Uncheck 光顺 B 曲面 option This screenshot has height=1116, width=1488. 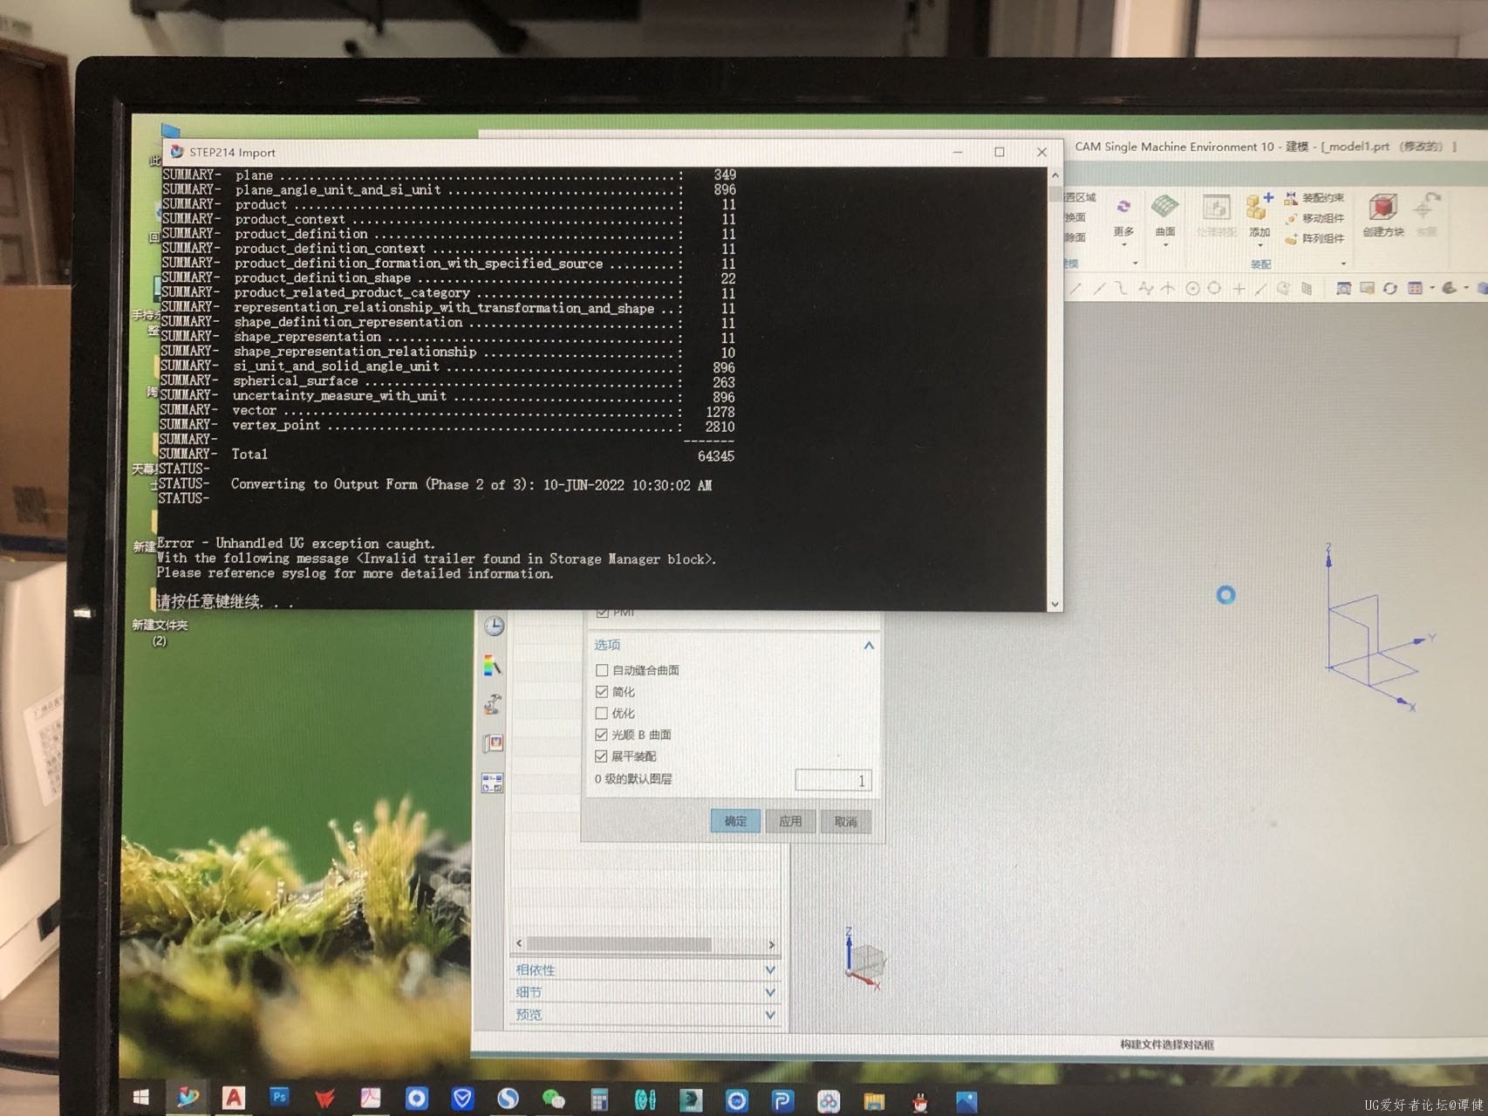pos(602,735)
